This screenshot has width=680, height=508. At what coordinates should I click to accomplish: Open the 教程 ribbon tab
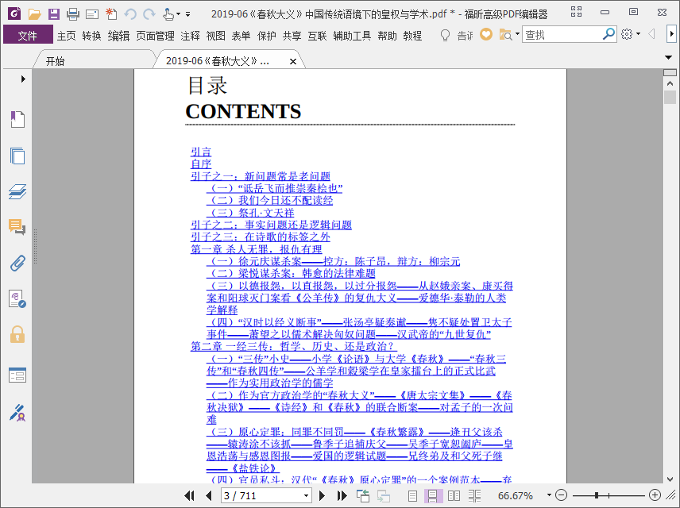coord(412,36)
